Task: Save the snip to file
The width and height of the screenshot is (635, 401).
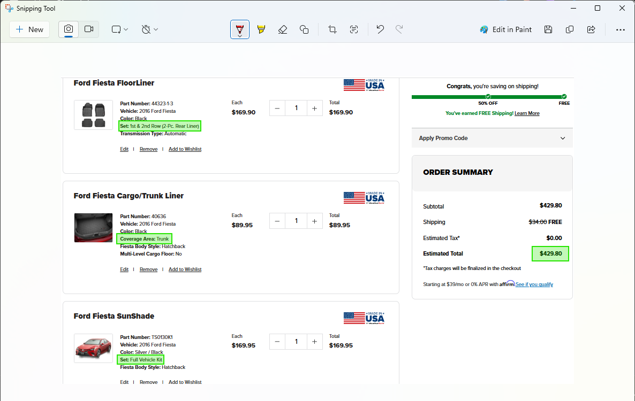Action: (548, 29)
